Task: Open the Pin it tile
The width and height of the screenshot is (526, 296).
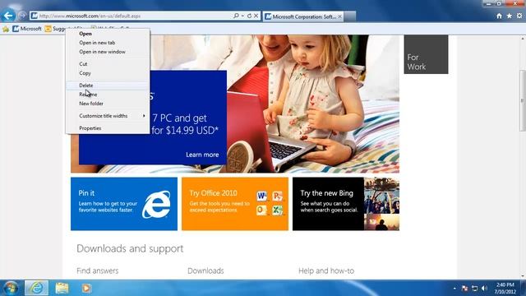Action: pyautogui.click(x=124, y=204)
